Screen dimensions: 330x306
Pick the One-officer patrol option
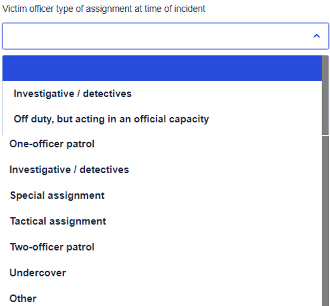[52, 144]
